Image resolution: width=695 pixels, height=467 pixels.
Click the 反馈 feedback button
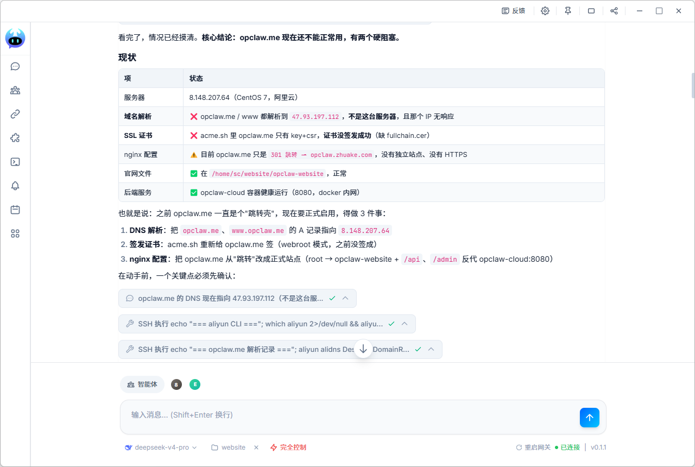[513, 11]
